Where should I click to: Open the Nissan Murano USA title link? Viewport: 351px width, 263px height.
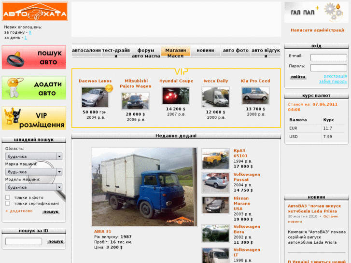242,204
